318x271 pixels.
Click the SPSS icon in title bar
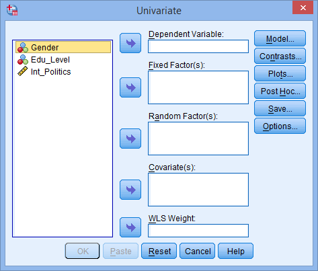(x=12, y=10)
